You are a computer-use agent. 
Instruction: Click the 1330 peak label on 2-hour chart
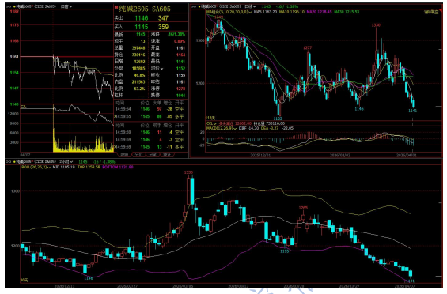pos(189,172)
